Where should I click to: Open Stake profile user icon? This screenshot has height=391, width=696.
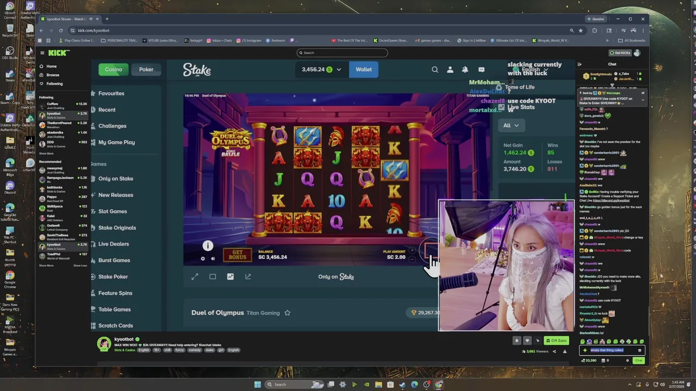[450, 70]
